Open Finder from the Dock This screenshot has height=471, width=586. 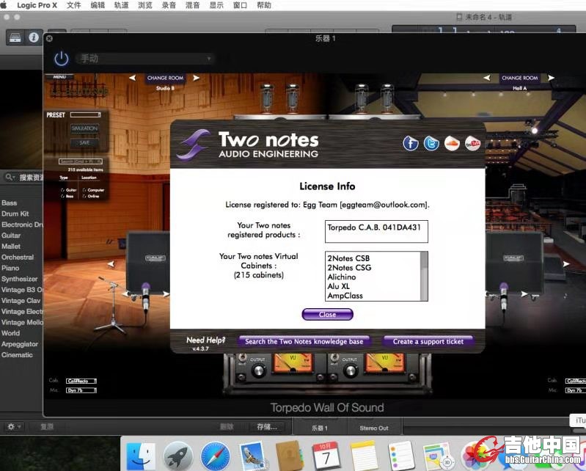pyautogui.click(x=140, y=456)
